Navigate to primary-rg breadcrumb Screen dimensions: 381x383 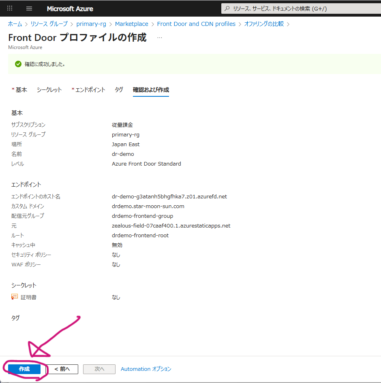pyautogui.click(x=91, y=24)
